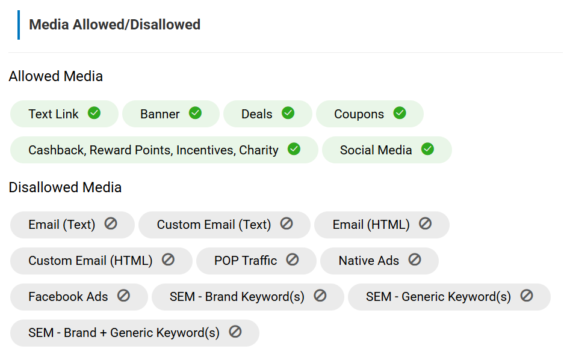Select the Media Allowed/Disallowed section heading
The image size is (564, 358).
click(115, 25)
